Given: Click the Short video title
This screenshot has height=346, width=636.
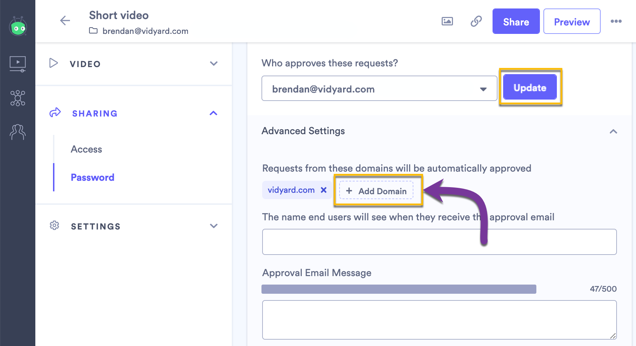Looking at the screenshot, I should (119, 15).
